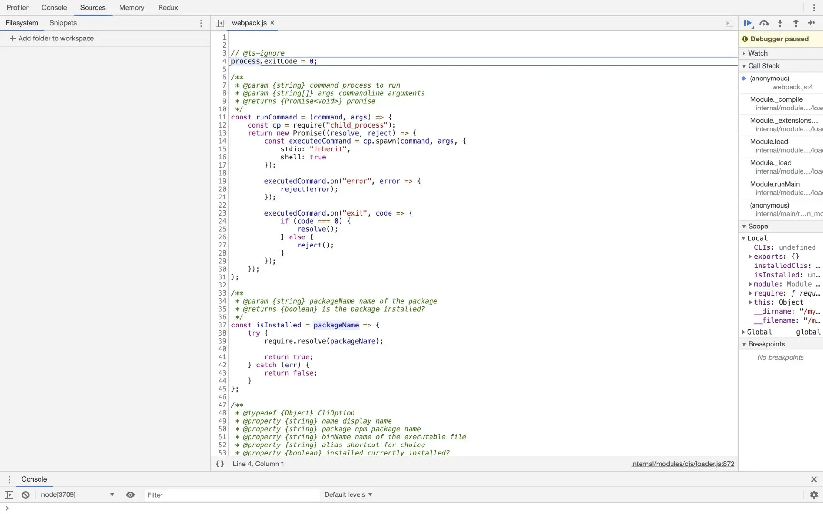Click the installedClis scope variable
The image size is (823, 514).
point(786,266)
